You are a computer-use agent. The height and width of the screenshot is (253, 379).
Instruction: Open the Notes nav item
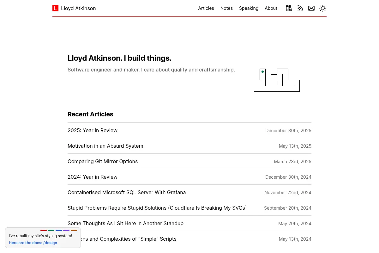click(226, 8)
